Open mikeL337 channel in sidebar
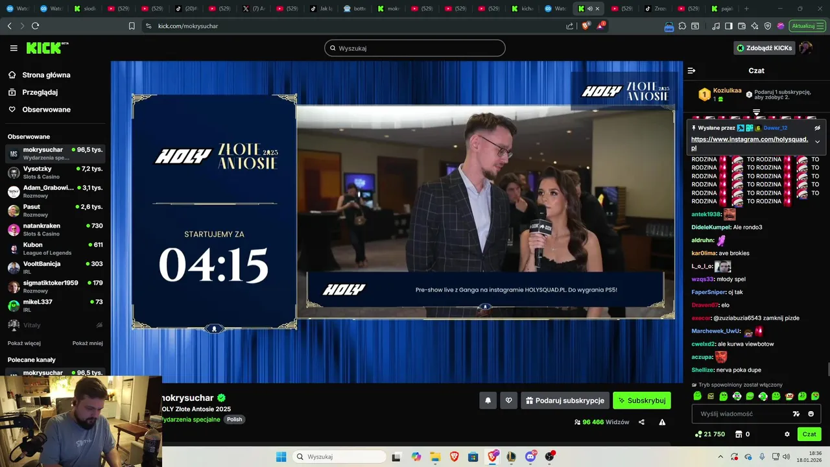The image size is (830, 467). (55, 305)
